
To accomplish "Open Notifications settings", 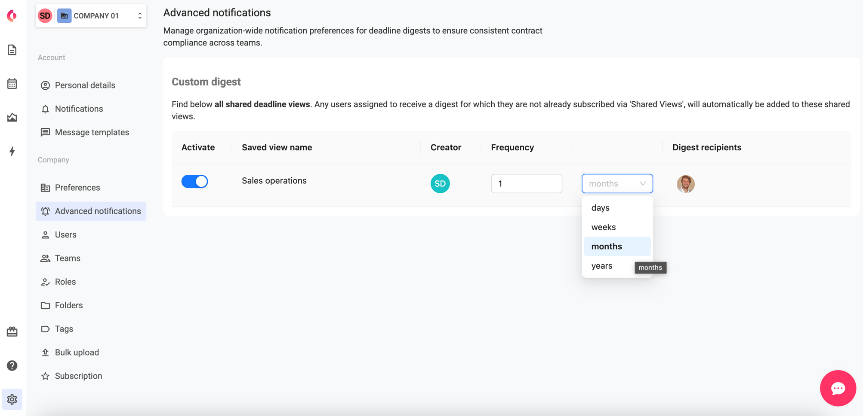I will [91, 109].
